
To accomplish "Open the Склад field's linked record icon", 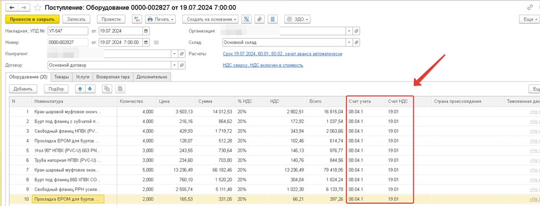I will (357, 43).
